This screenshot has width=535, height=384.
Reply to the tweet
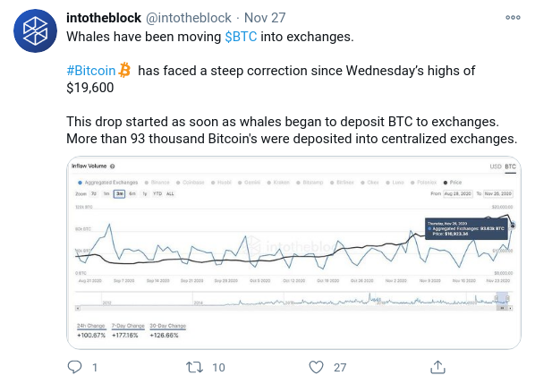(75, 367)
